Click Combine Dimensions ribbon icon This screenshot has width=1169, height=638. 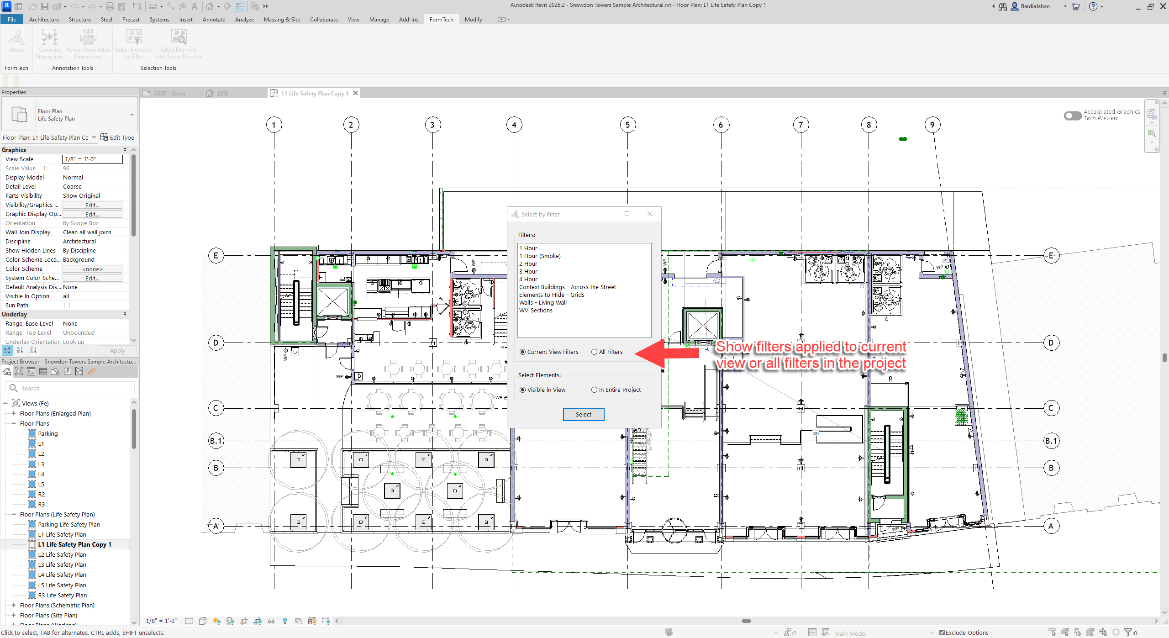click(x=49, y=37)
